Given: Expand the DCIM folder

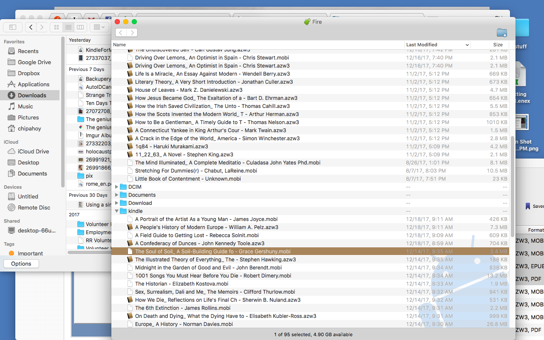Looking at the screenshot, I should [x=117, y=187].
